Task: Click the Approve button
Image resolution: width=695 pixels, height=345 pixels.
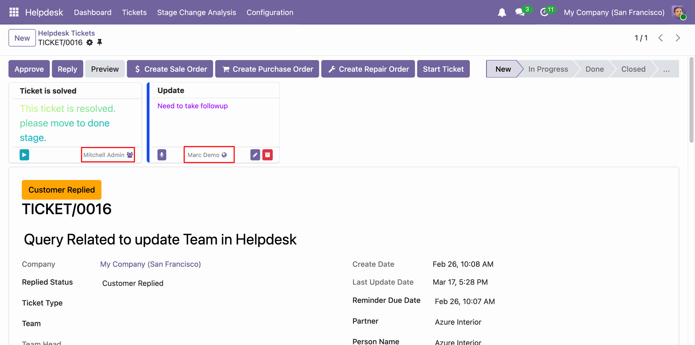Action: 29,69
